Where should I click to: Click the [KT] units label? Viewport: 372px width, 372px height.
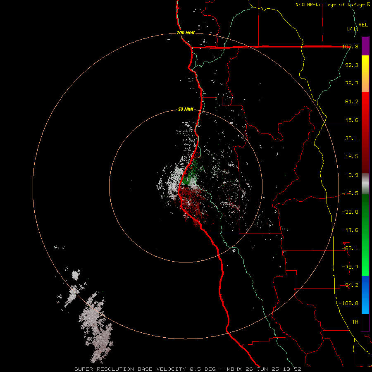tap(353, 29)
